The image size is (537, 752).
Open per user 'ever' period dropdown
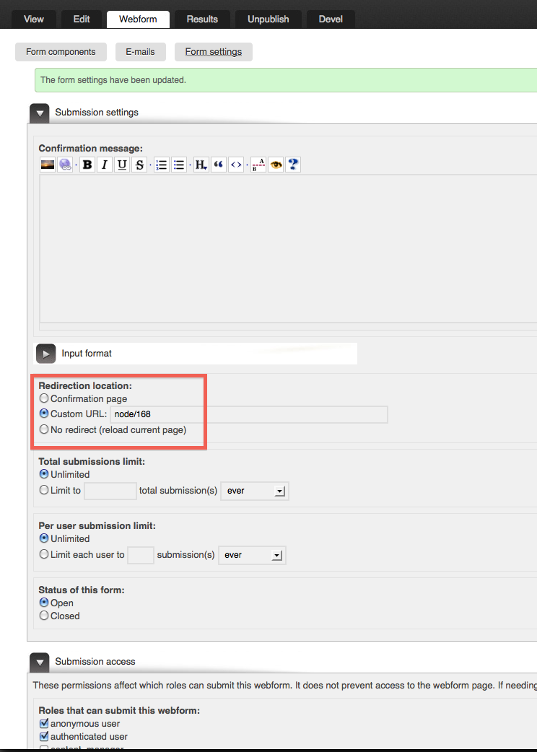pos(252,556)
